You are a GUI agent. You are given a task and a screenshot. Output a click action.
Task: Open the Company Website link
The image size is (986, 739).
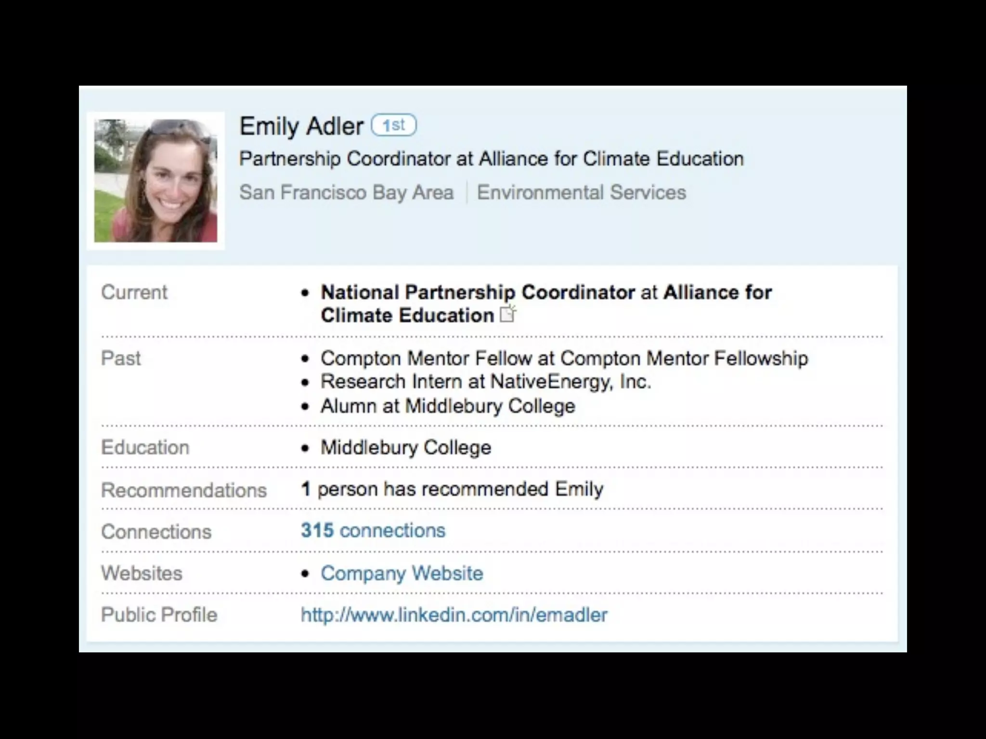402,573
